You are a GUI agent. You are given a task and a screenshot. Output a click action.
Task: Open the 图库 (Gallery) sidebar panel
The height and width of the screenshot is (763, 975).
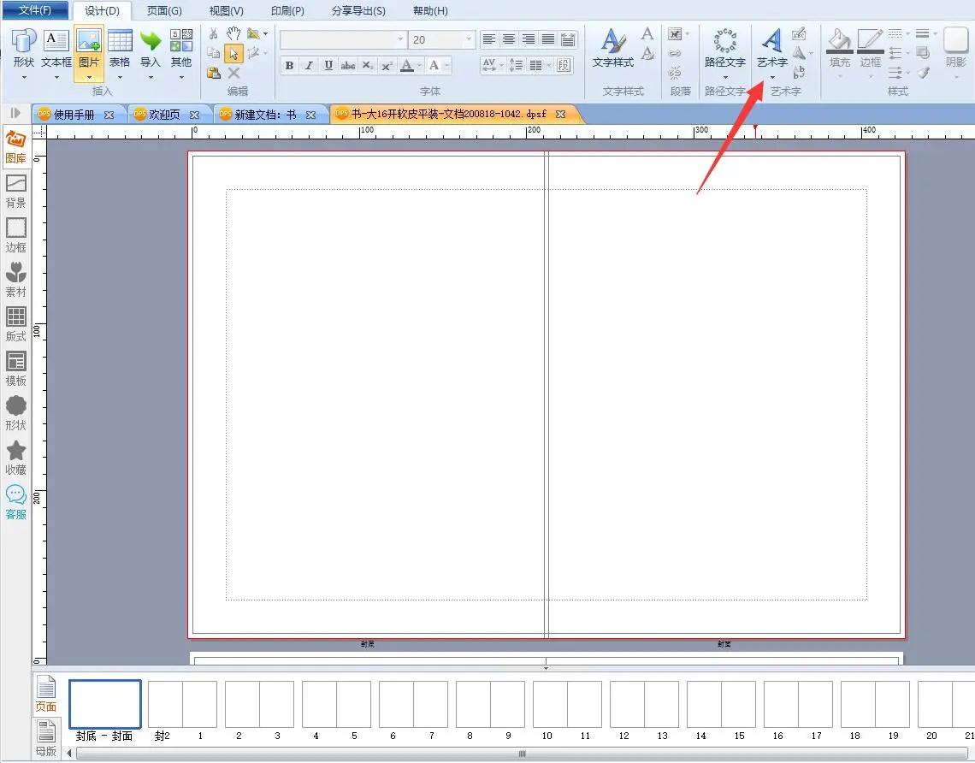[x=15, y=147]
